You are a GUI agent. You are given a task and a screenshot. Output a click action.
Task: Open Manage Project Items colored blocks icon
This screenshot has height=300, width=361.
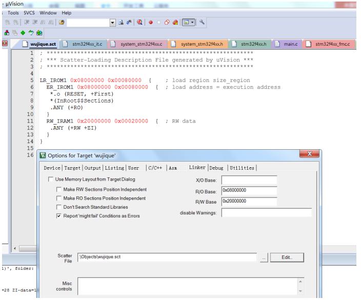7,33
